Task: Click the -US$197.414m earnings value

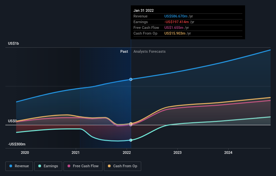Action: 176,22
